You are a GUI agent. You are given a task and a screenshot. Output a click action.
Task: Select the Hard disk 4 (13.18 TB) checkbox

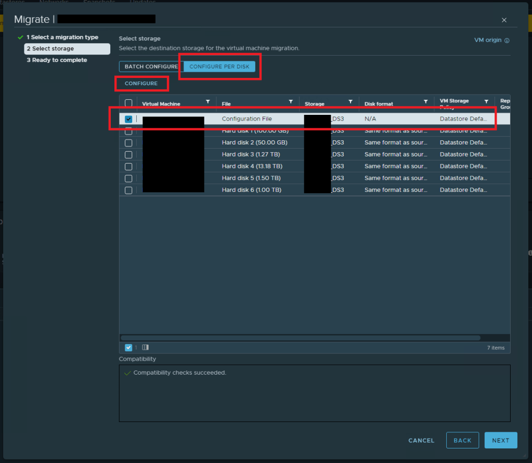(x=128, y=167)
